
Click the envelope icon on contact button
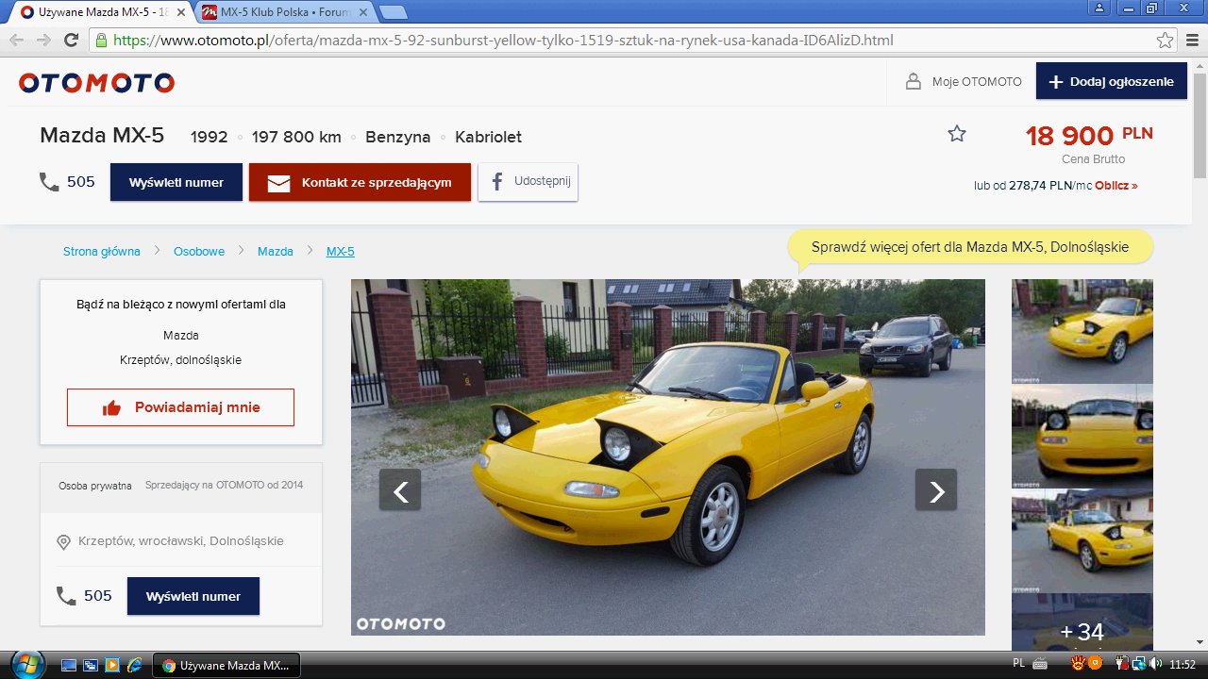[278, 183]
